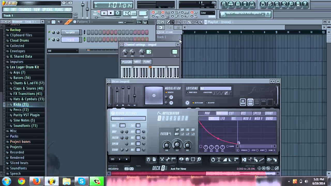The image size is (331, 186).
Task: Expand the Lex Luger Drum Kit folder
Action: [24, 67]
